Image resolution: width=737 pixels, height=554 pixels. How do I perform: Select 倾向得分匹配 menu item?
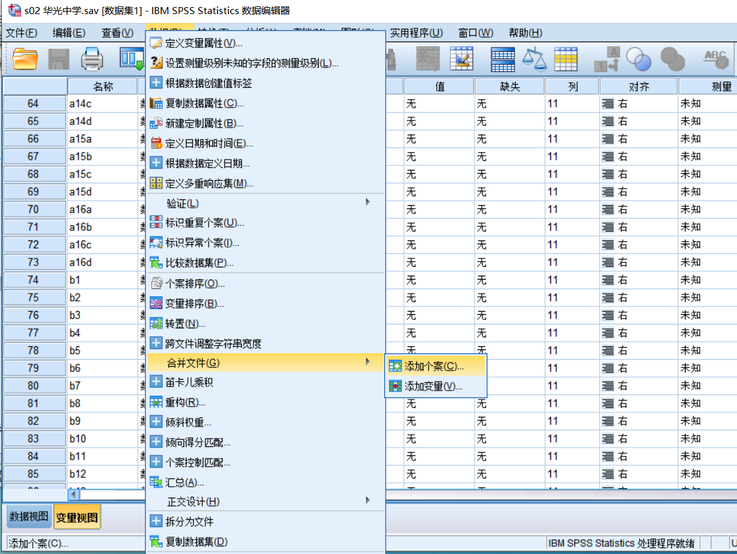pos(266,442)
